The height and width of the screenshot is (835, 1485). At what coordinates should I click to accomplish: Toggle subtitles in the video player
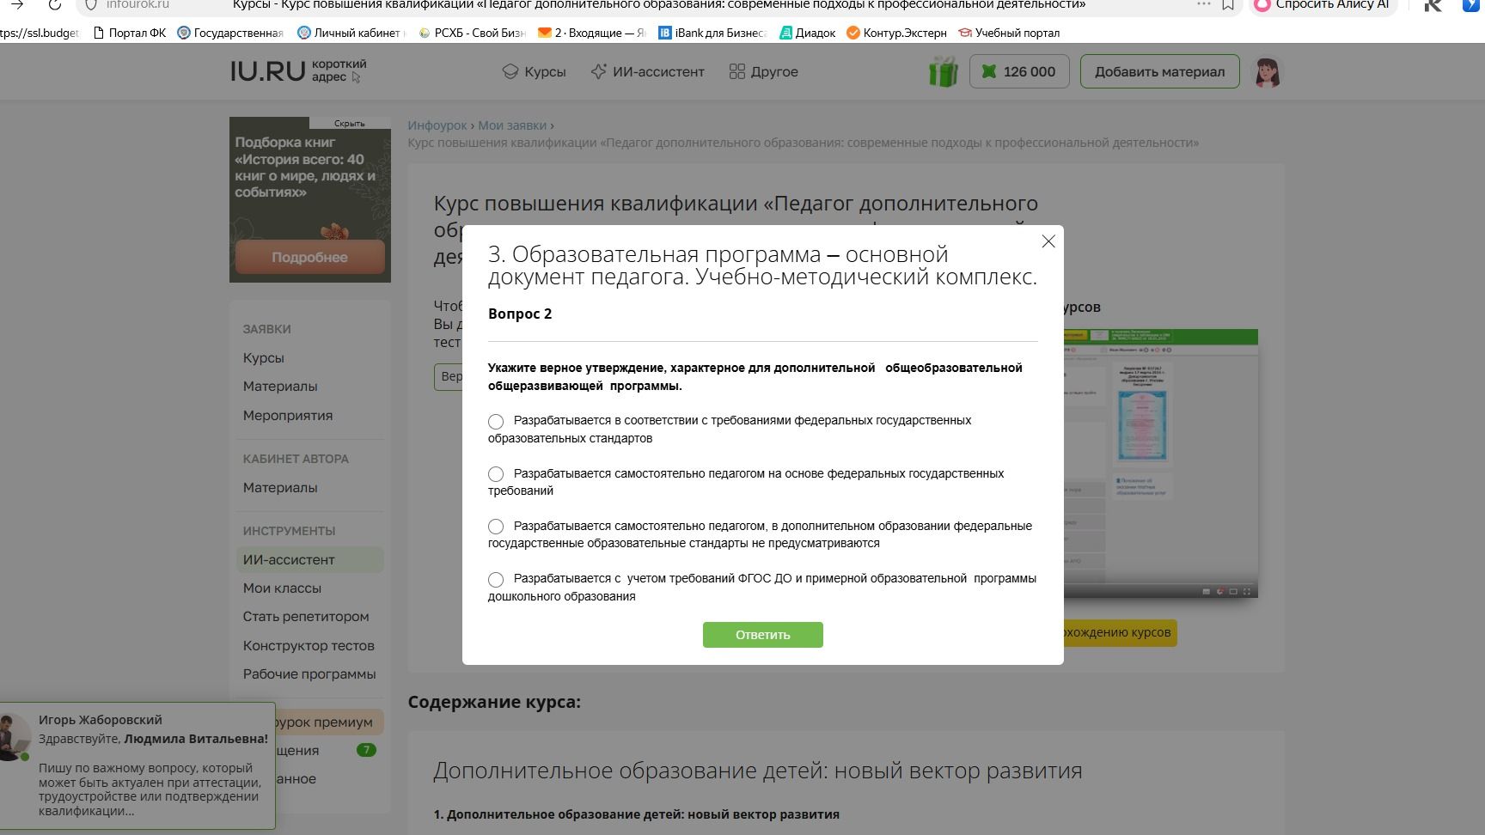click(1206, 591)
